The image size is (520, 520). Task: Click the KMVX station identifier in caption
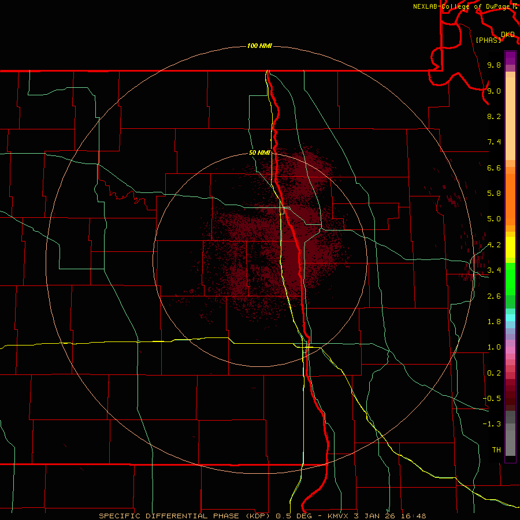click(x=338, y=516)
